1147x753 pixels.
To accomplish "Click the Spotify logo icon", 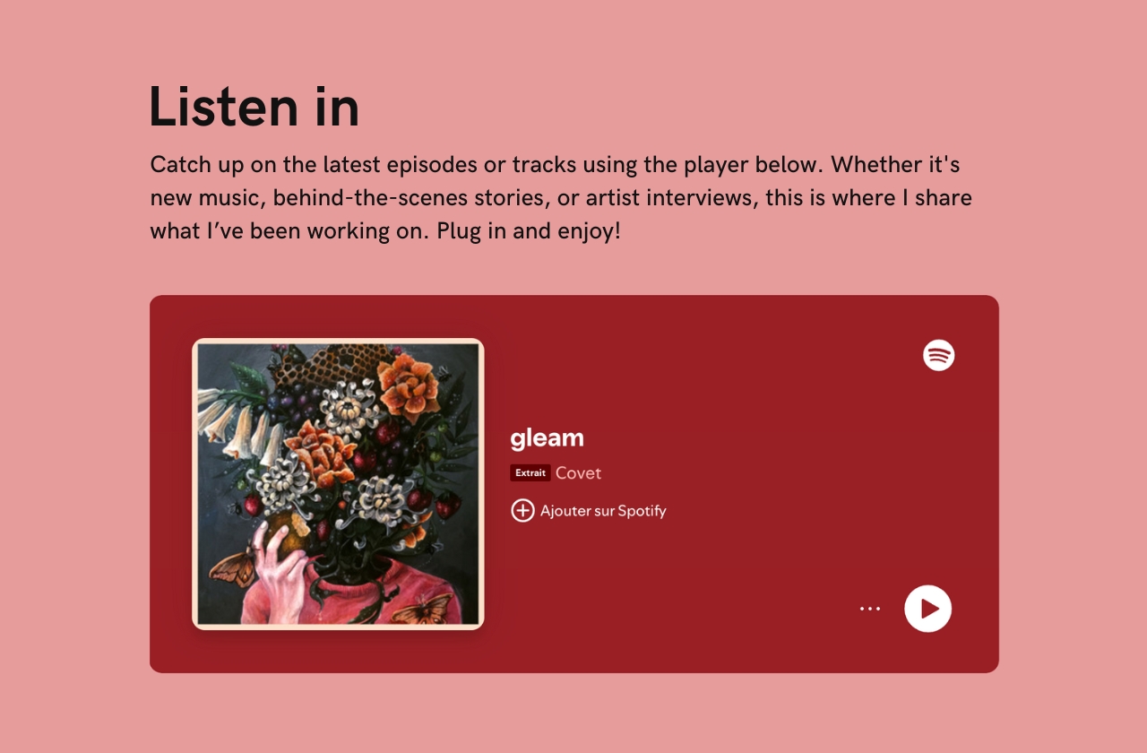I will pos(938,355).
